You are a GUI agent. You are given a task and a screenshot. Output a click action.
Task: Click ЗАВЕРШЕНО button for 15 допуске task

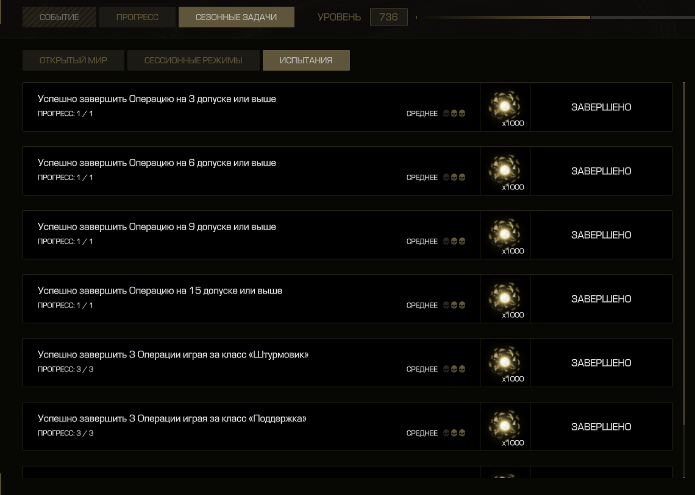coord(601,299)
